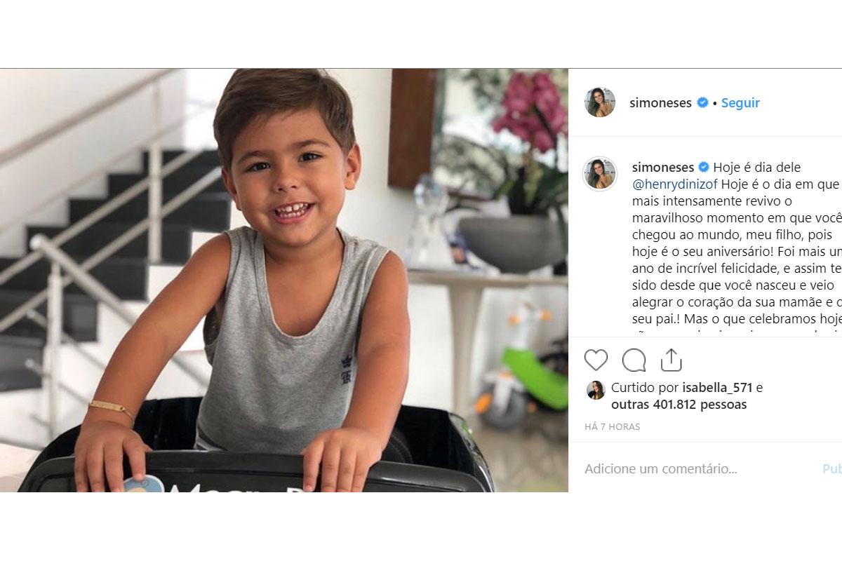Click the HÁ 7 HORAS timestamp
The image size is (842, 561).
tap(613, 426)
